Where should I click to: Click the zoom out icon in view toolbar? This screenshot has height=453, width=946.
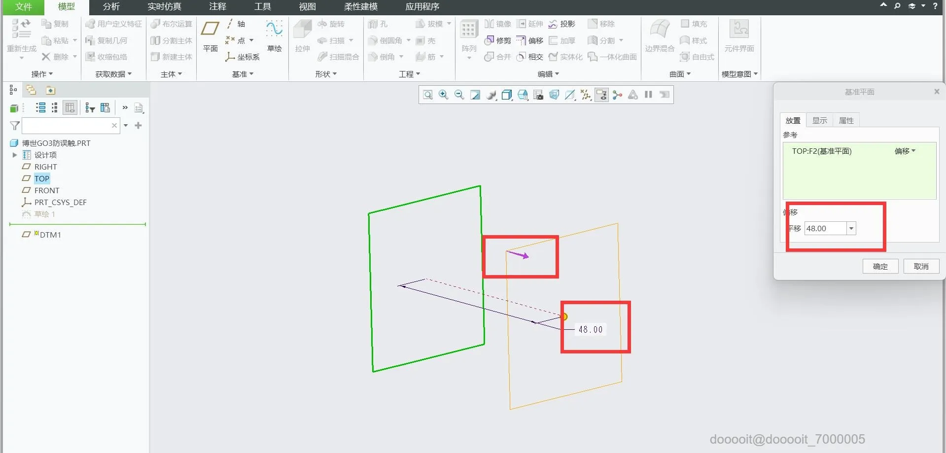(459, 95)
